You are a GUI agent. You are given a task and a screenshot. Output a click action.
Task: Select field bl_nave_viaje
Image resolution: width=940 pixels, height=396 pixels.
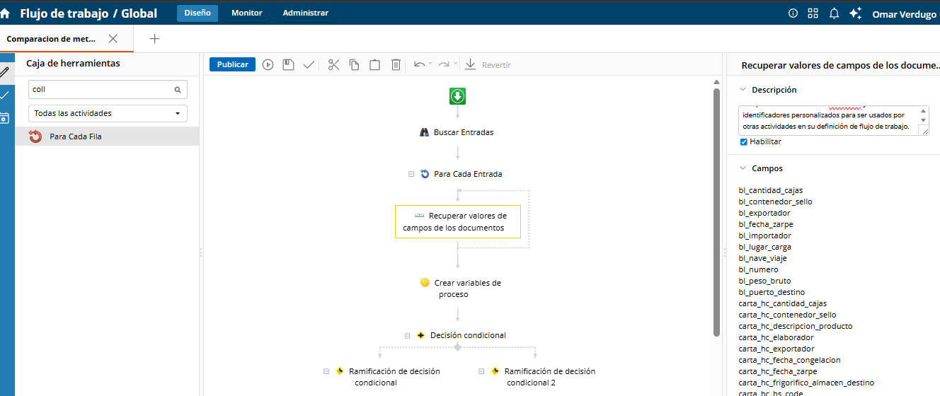point(763,258)
